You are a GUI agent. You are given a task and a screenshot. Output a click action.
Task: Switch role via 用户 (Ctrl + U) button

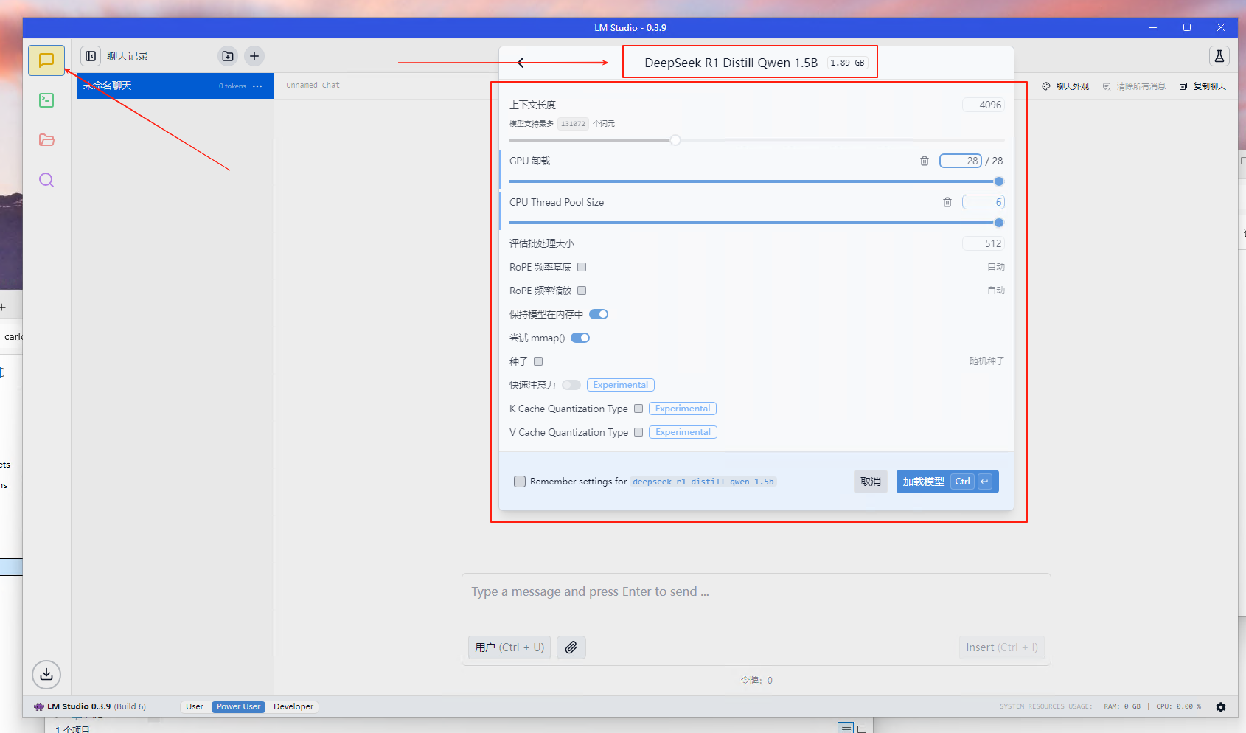click(x=509, y=647)
